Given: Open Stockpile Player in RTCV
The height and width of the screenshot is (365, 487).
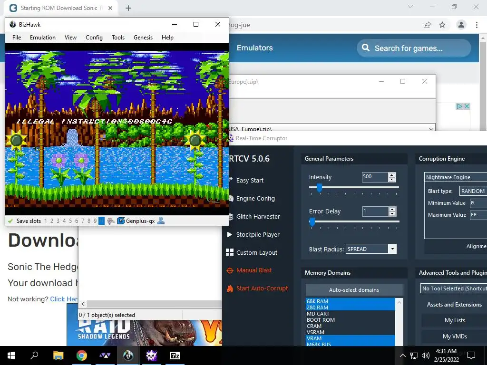Looking at the screenshot, I should pos(258,235).
